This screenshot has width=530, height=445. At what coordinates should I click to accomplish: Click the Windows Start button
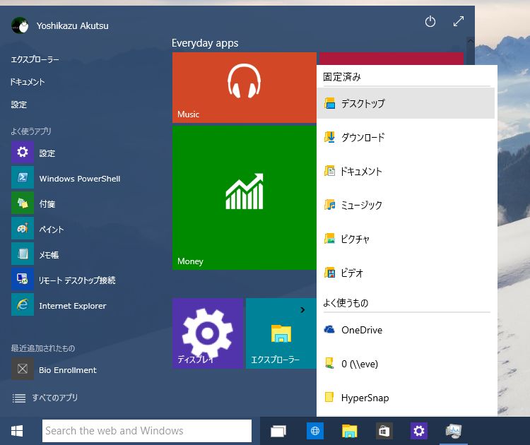click(x=16, y=431)
